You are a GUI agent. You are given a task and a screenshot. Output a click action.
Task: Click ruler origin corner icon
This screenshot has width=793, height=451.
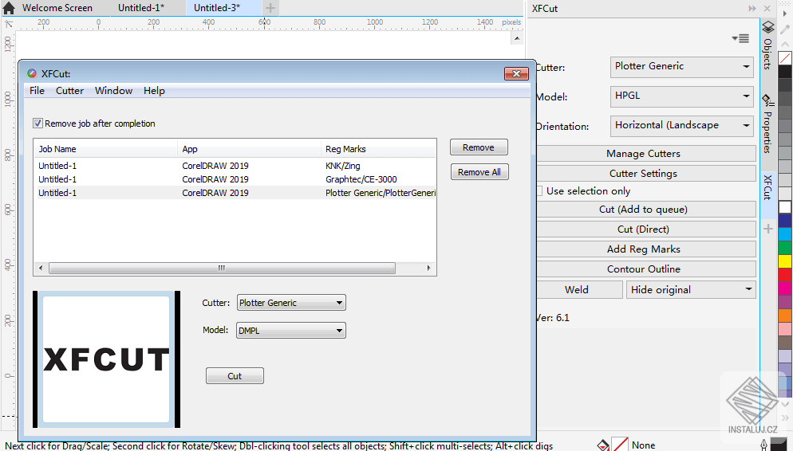9,23
